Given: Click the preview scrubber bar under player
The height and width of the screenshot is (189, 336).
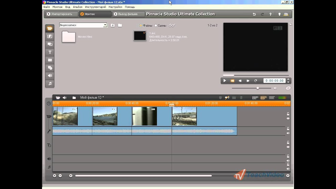Looking at the screenshot, I should [x=256, y=75].
